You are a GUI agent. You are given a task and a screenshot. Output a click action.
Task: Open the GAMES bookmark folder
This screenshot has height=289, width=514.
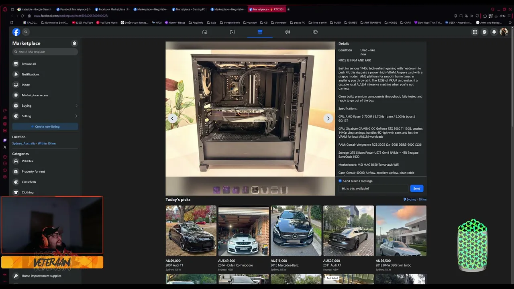pyautogui.click(x=351, y=22)
